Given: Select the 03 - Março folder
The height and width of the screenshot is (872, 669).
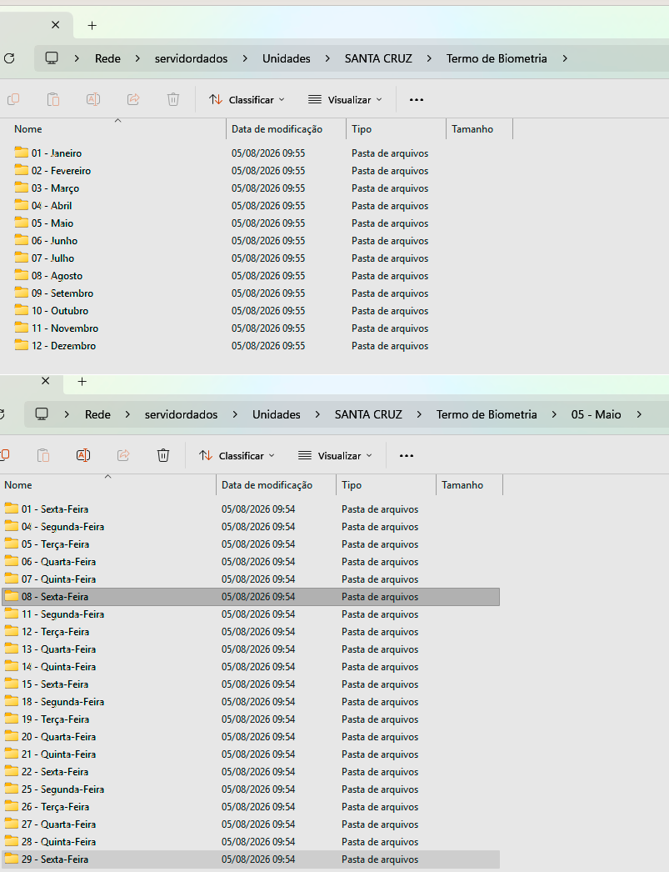Looking at the screenshot, I should pyautogui.click(x=55, y=188).
